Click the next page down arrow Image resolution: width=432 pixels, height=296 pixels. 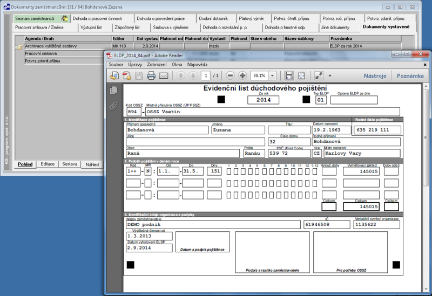pos(193,75)
